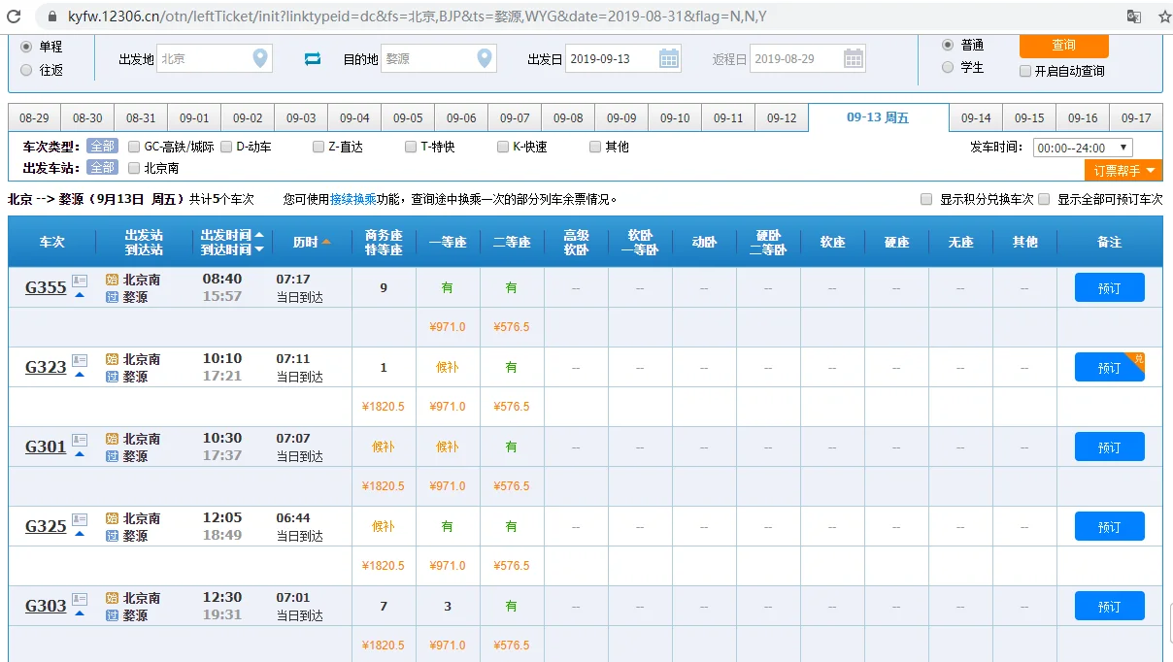Click the orange 查询 button
Image resolution: width=1173 pixels, height=662 pixels.
coord(1064,45)
